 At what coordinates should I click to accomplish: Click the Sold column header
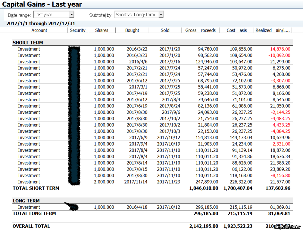pos(165,30)
